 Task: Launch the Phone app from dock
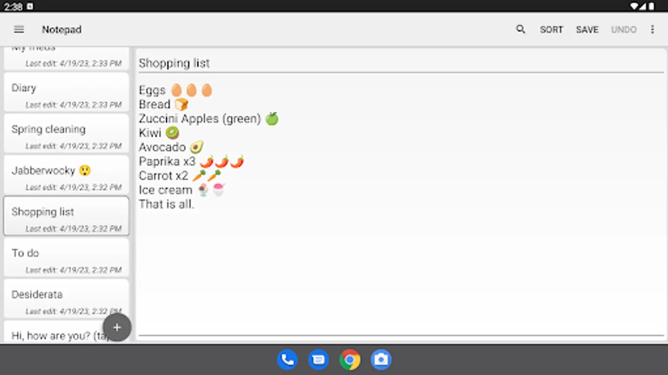click(x=287, y=360)
